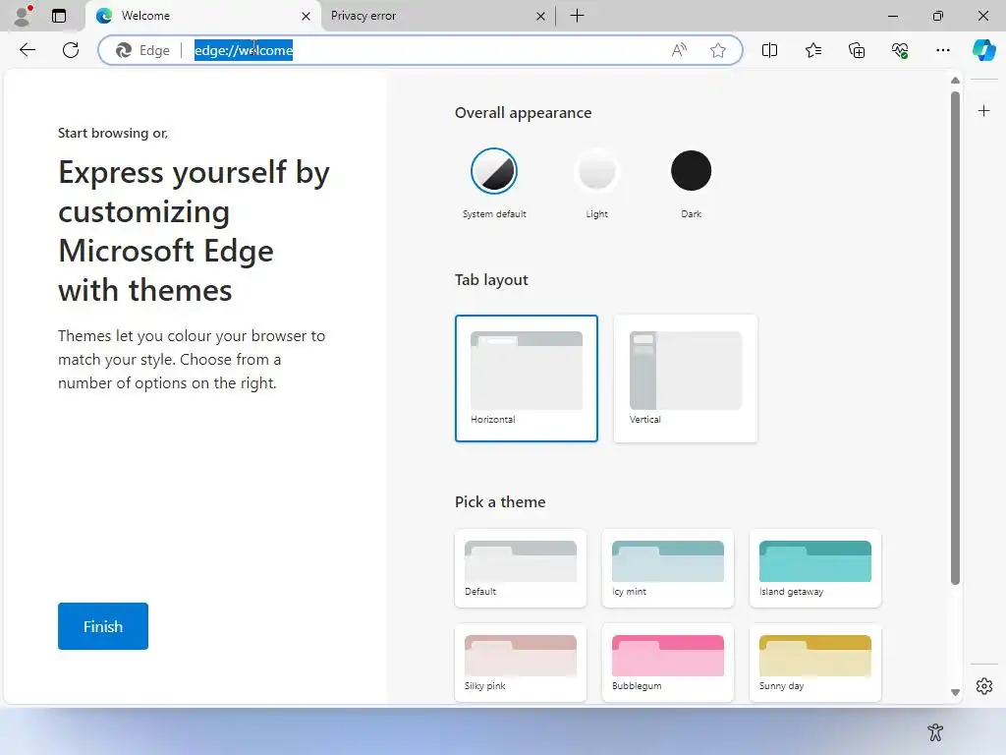Click the Finish button
This screenshot has height=755, width=1006.
click(102, 626)
